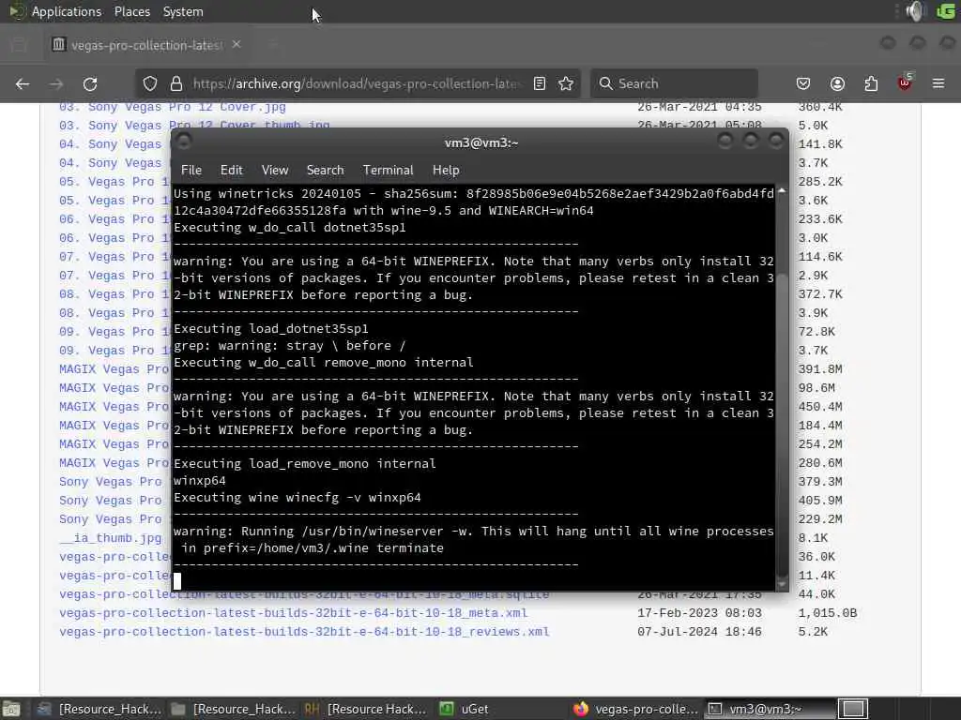961x720 pixels.
Task: Open terminal Search menu
Action: (x=325, y=171)
